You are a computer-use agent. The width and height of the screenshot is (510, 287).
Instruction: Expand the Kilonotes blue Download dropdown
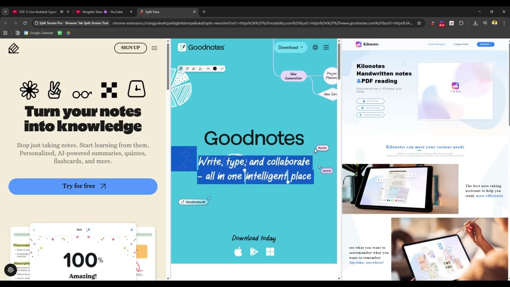click(486, 44)
